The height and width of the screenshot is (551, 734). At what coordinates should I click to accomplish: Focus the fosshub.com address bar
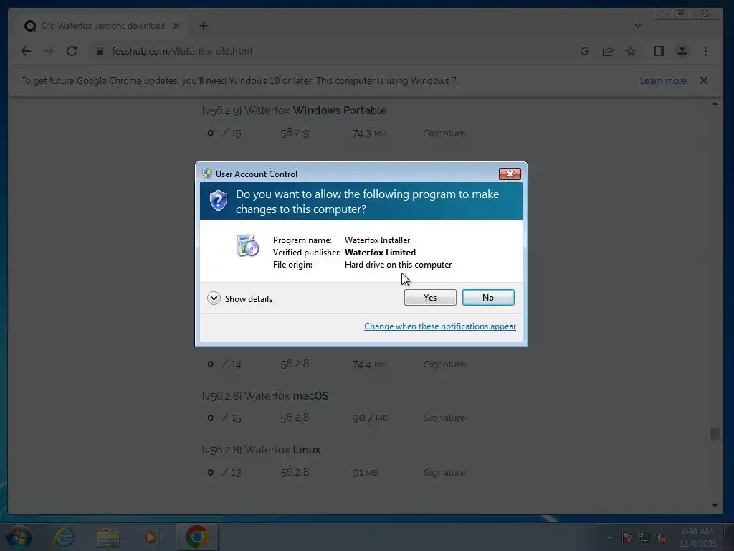tap(328, 51)
